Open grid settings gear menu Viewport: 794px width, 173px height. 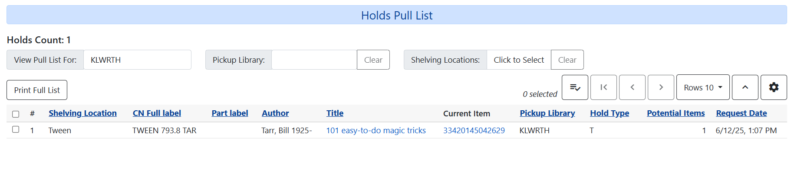pos(774,87)
